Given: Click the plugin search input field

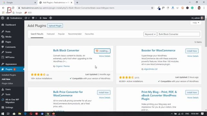Looking at the screenshot, I should (x=179, y=34).
